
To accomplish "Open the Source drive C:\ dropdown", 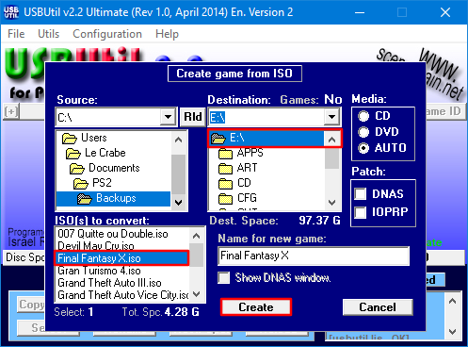I will 168,117.
